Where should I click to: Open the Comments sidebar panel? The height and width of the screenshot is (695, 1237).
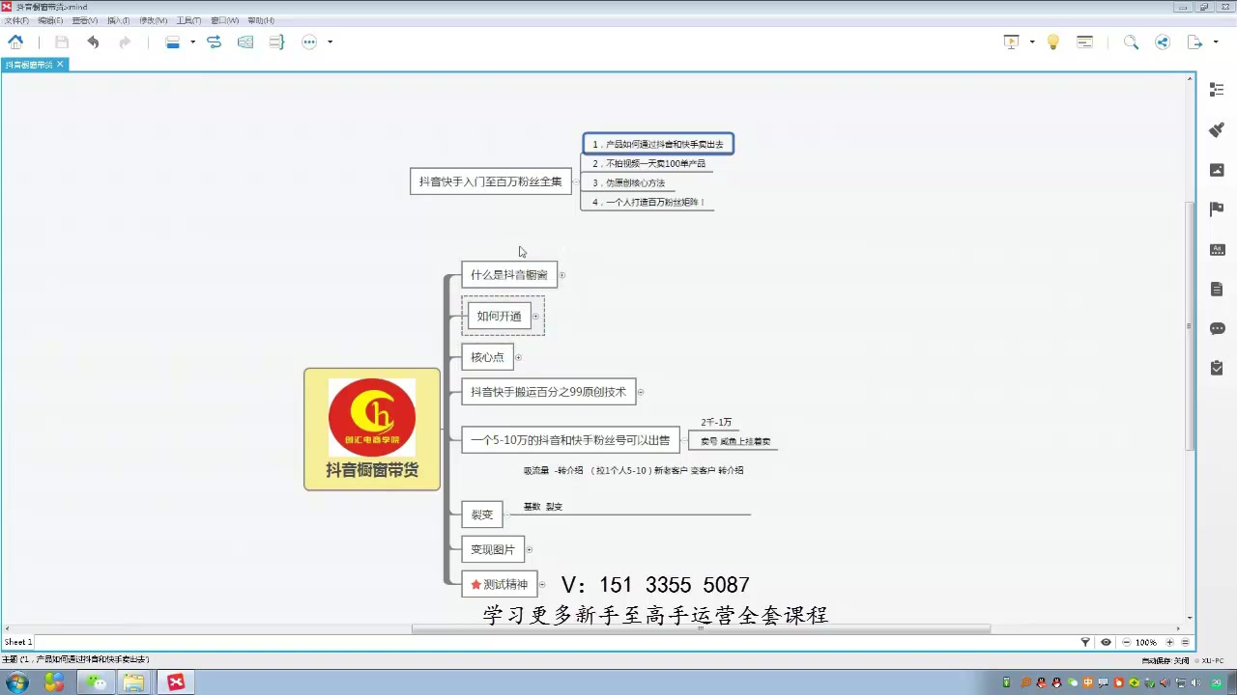(x=1217, y=328)
